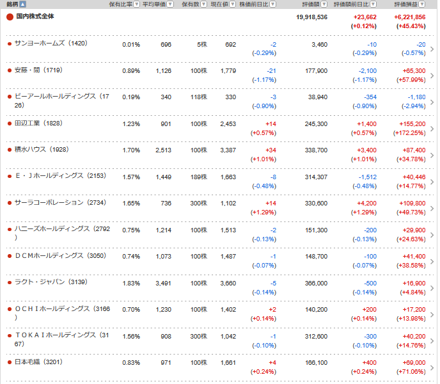Open stock OCHIホールディングス (3166)

tap(62, 313)
